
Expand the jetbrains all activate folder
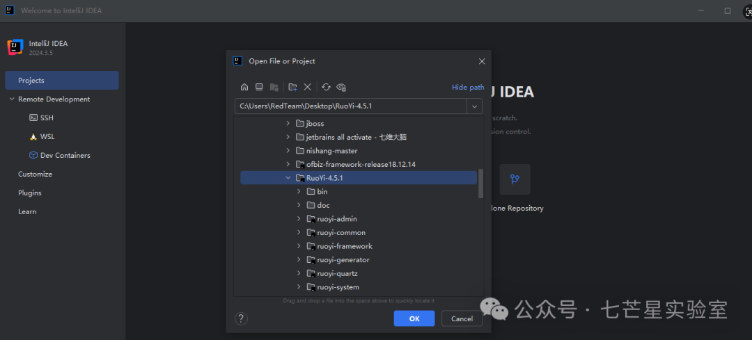(x=288, y=137)
